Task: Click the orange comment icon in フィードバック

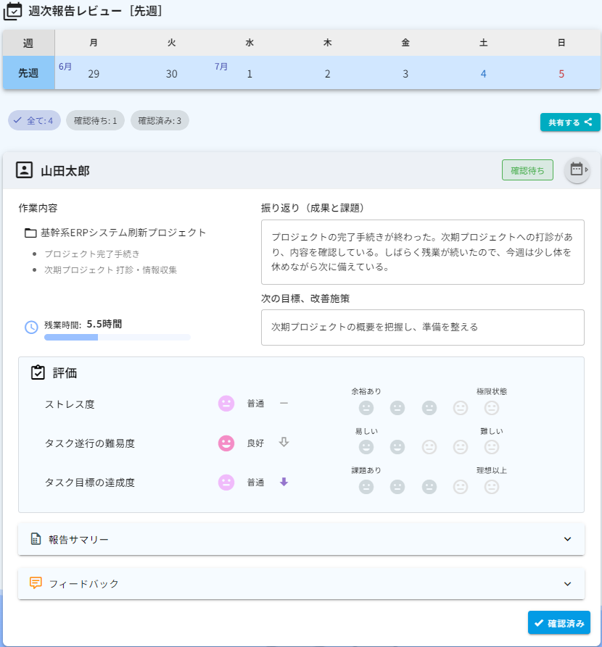Action: click(36, 583)
